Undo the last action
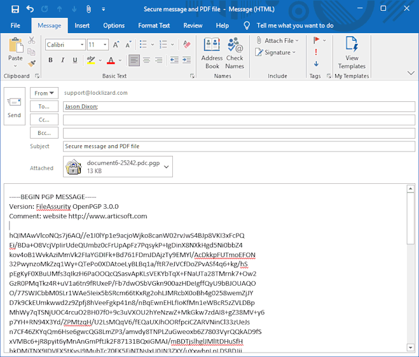The image size is (419, 357). tap(30, 9)
